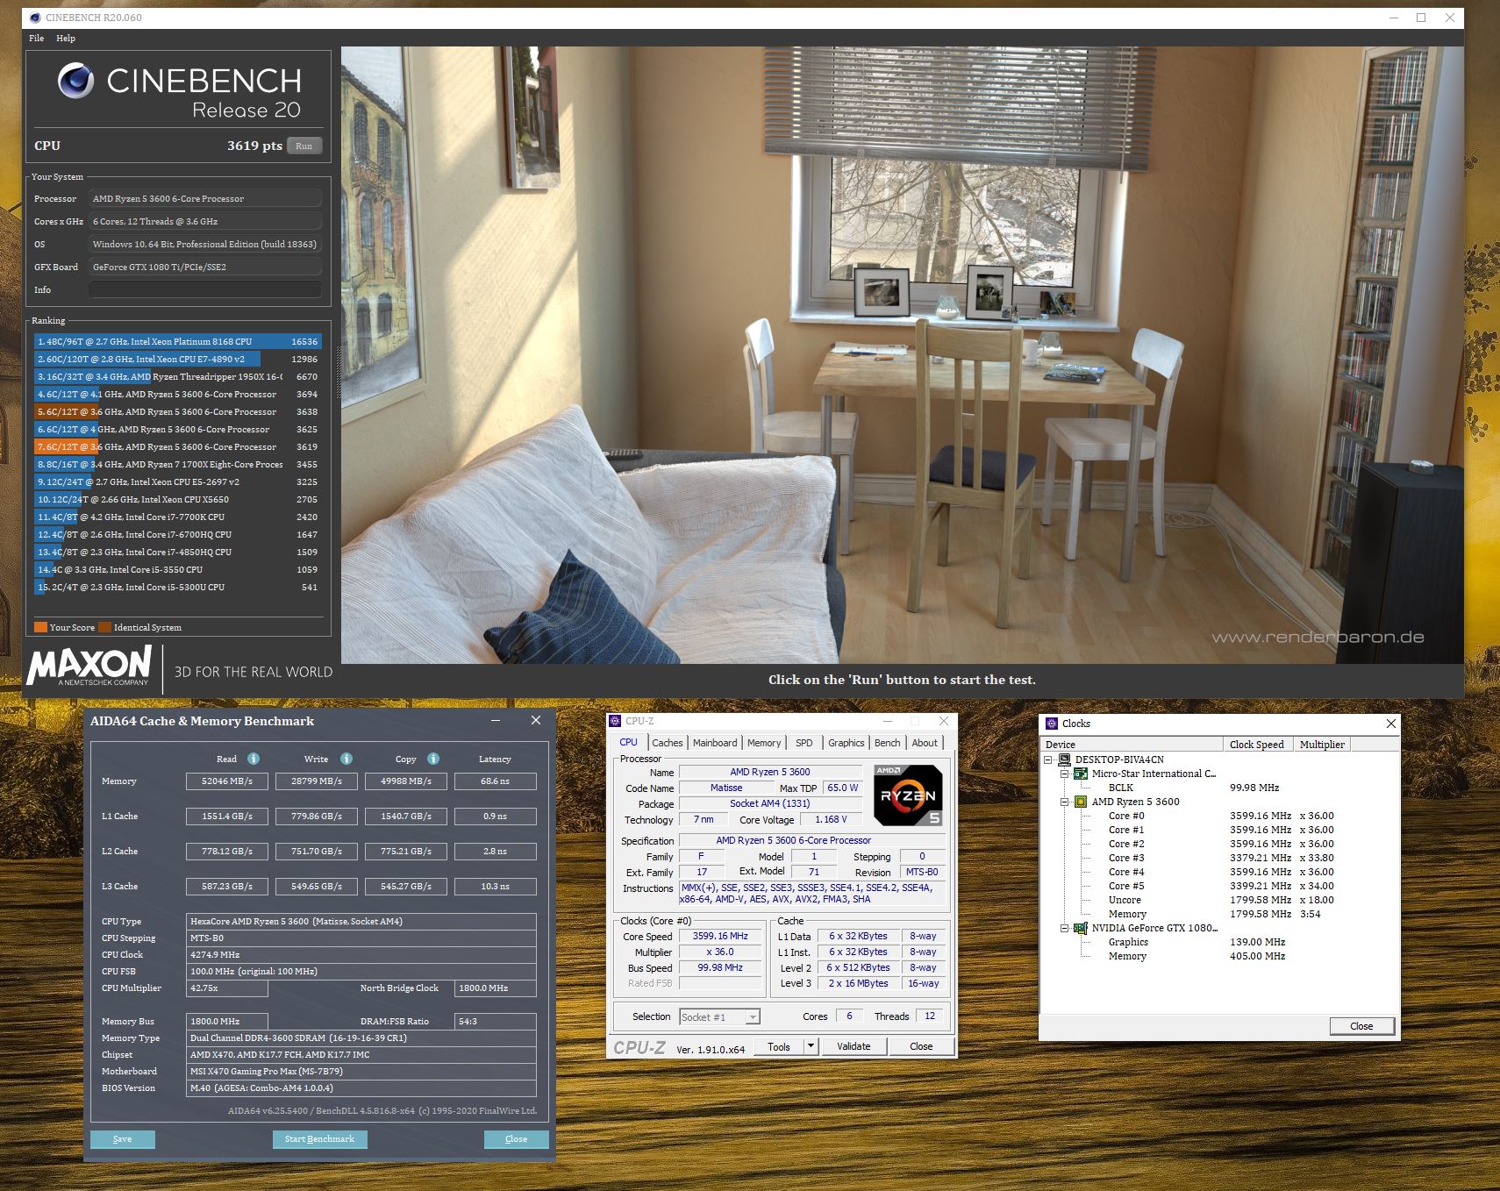Screen dimensions: 1500x1191
Task: Click the Copy info icon in AIDA64
Action: coord(433,759)
